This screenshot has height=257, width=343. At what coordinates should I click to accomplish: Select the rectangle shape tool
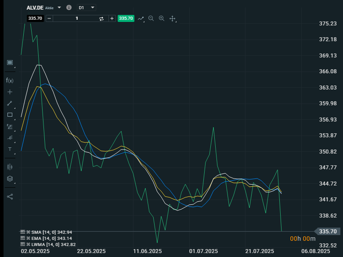coord(10,115)
